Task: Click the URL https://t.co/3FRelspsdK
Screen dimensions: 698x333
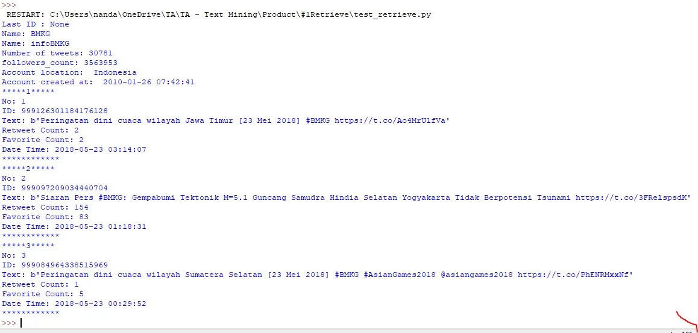Action: pos(632,198)
